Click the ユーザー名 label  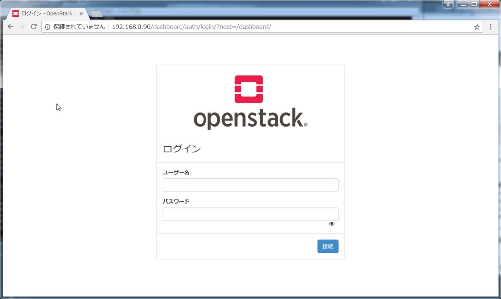[x=176, y=172]
